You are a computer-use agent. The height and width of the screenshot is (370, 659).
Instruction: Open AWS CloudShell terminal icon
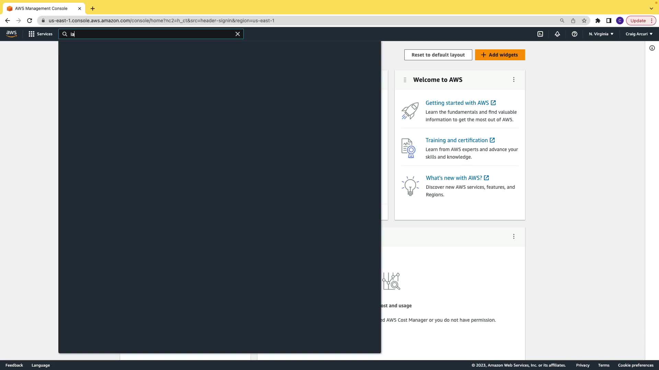point(540,34)
